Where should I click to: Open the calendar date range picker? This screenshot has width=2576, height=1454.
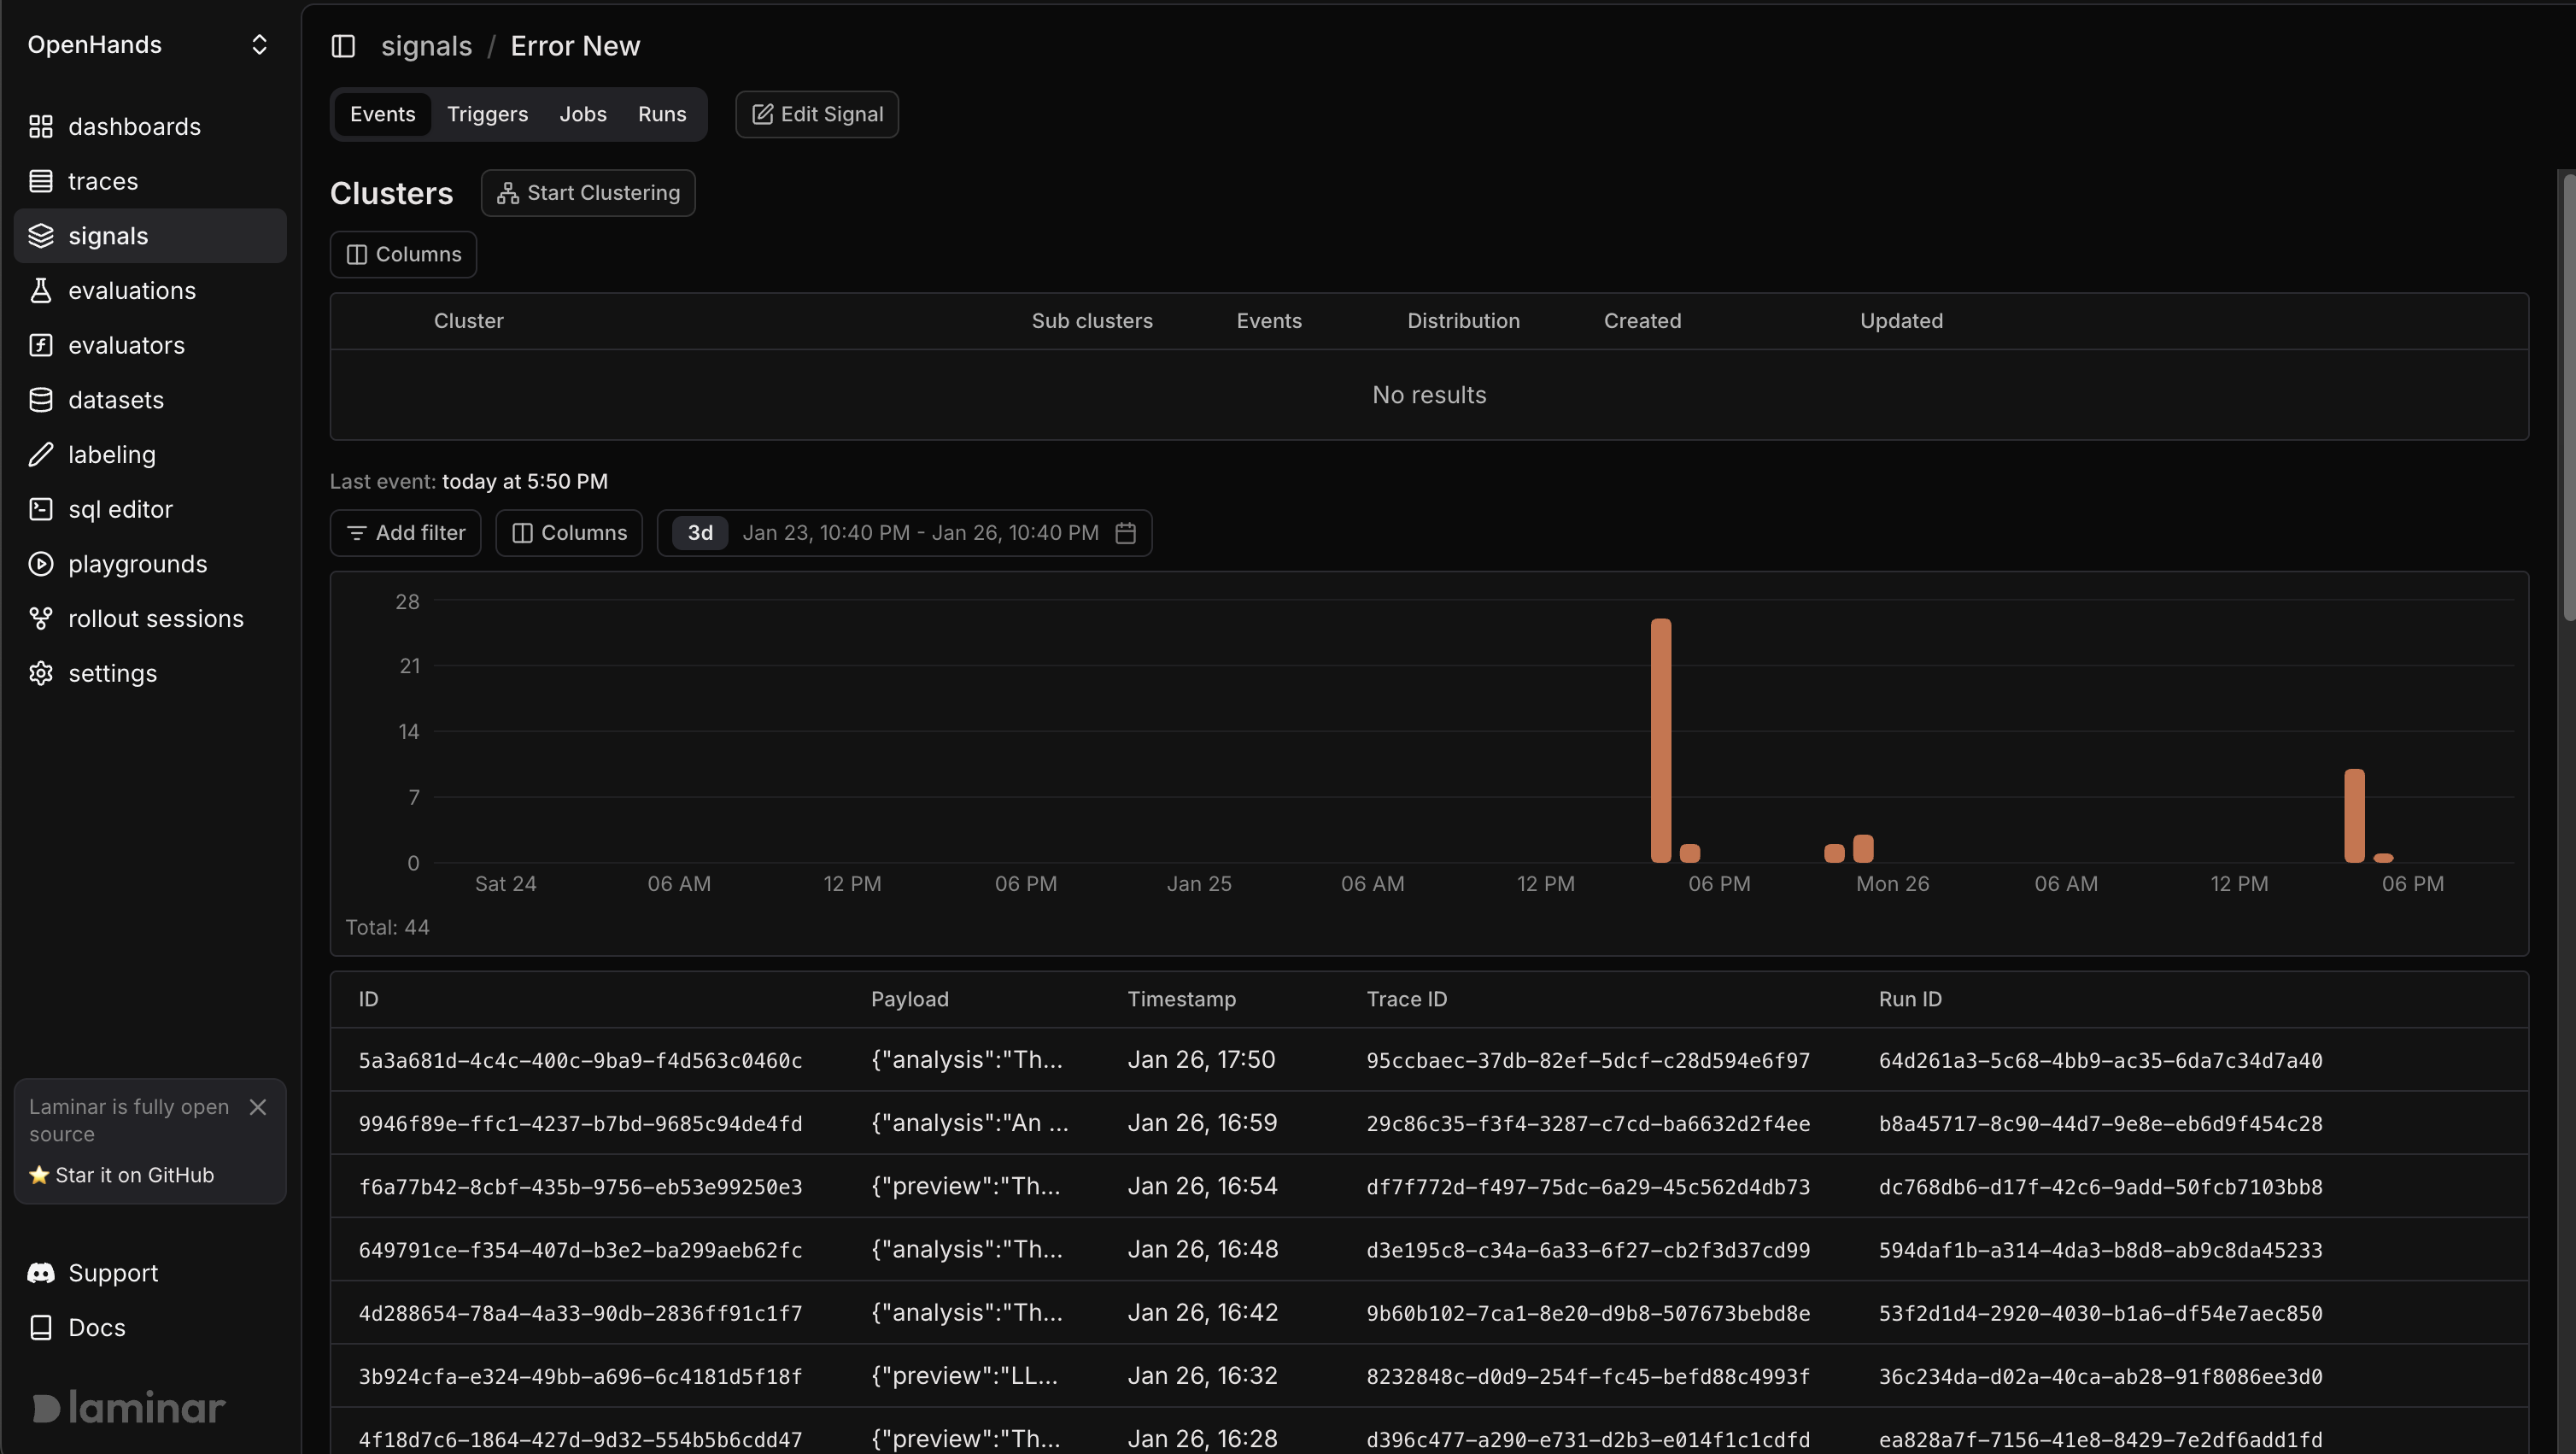pyautogui.click(x=1125, y=532)
